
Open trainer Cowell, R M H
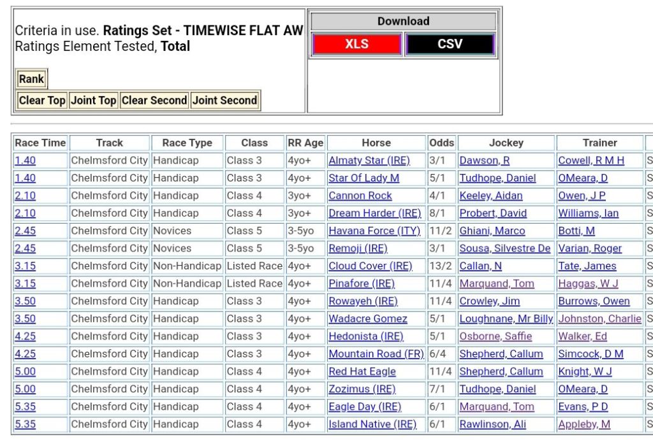tap(591, 161)
